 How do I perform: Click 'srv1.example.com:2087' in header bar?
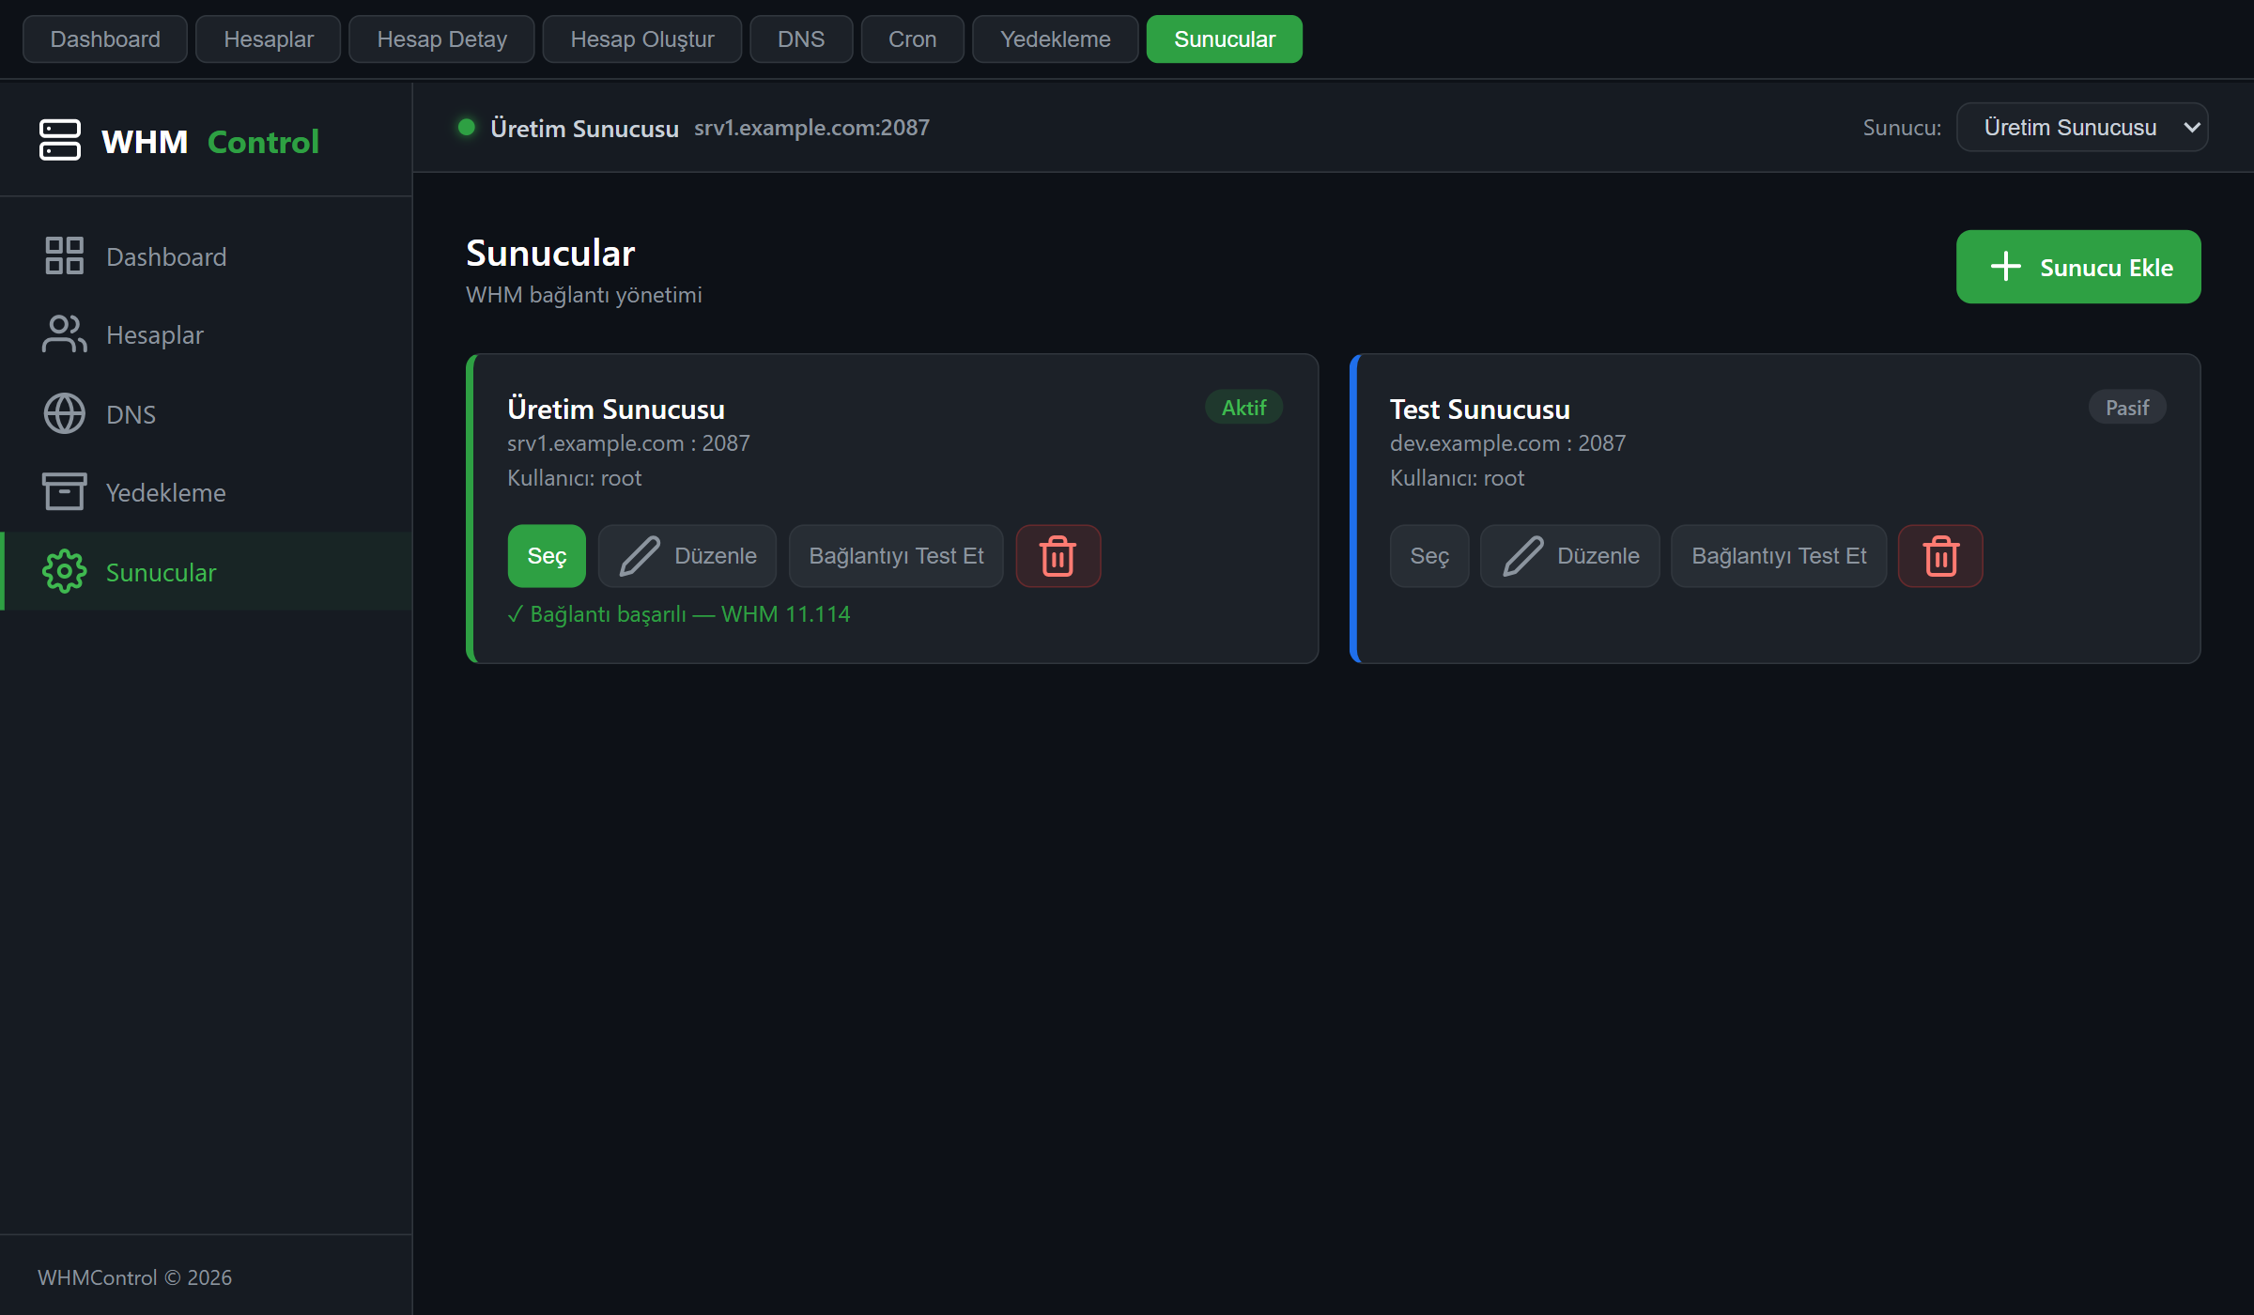point(811,128)
